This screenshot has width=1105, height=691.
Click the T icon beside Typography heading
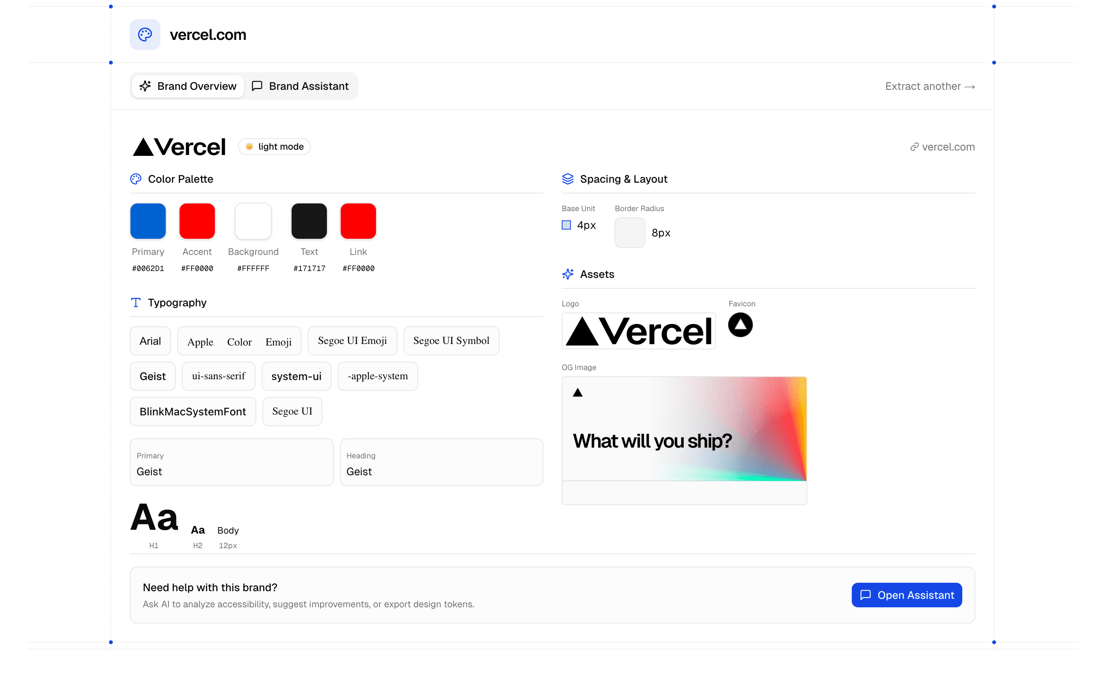click(135, 302)
